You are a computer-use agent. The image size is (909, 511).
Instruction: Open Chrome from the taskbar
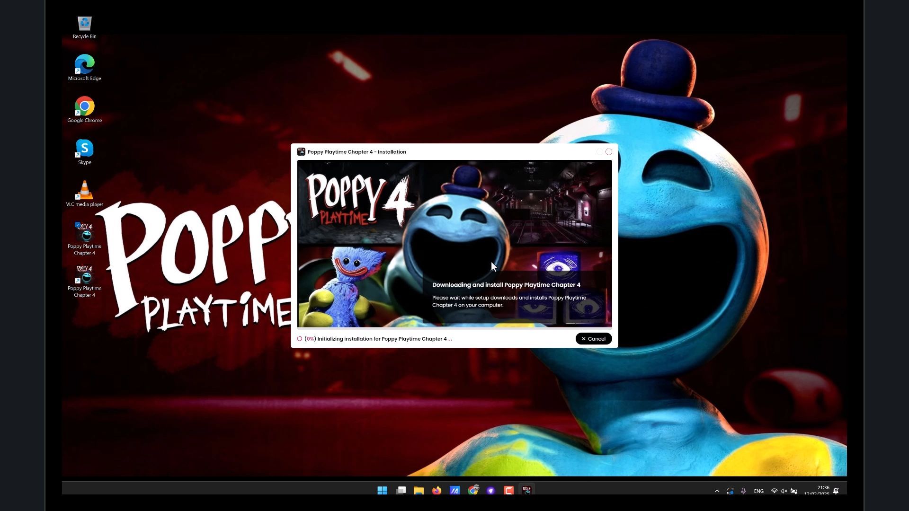[x=472, y=490]
